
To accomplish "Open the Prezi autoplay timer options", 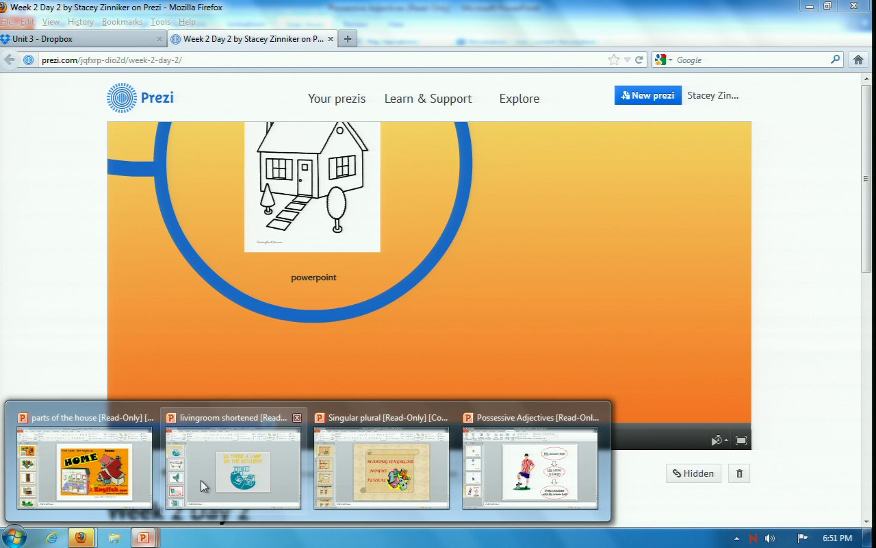I will click(x=718, y=440).
